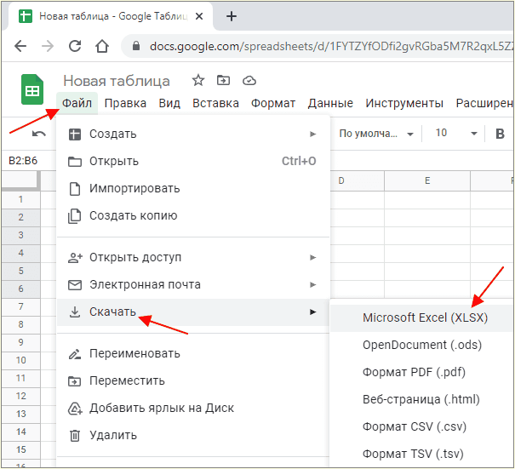Click the move-to-folder icon by title
Viewport: 515px width, 469px height.
tap(223, 80)
